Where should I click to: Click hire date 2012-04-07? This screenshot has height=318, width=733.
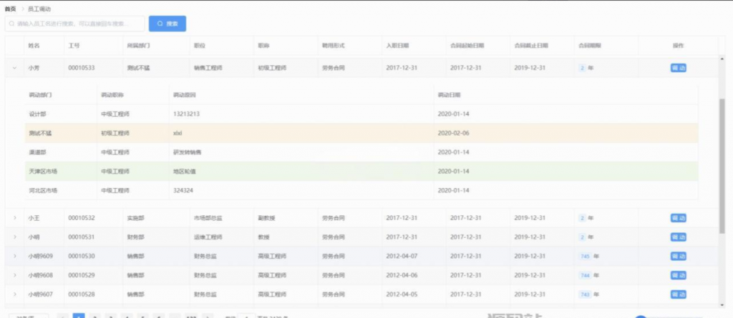click(x=402, y=257)
